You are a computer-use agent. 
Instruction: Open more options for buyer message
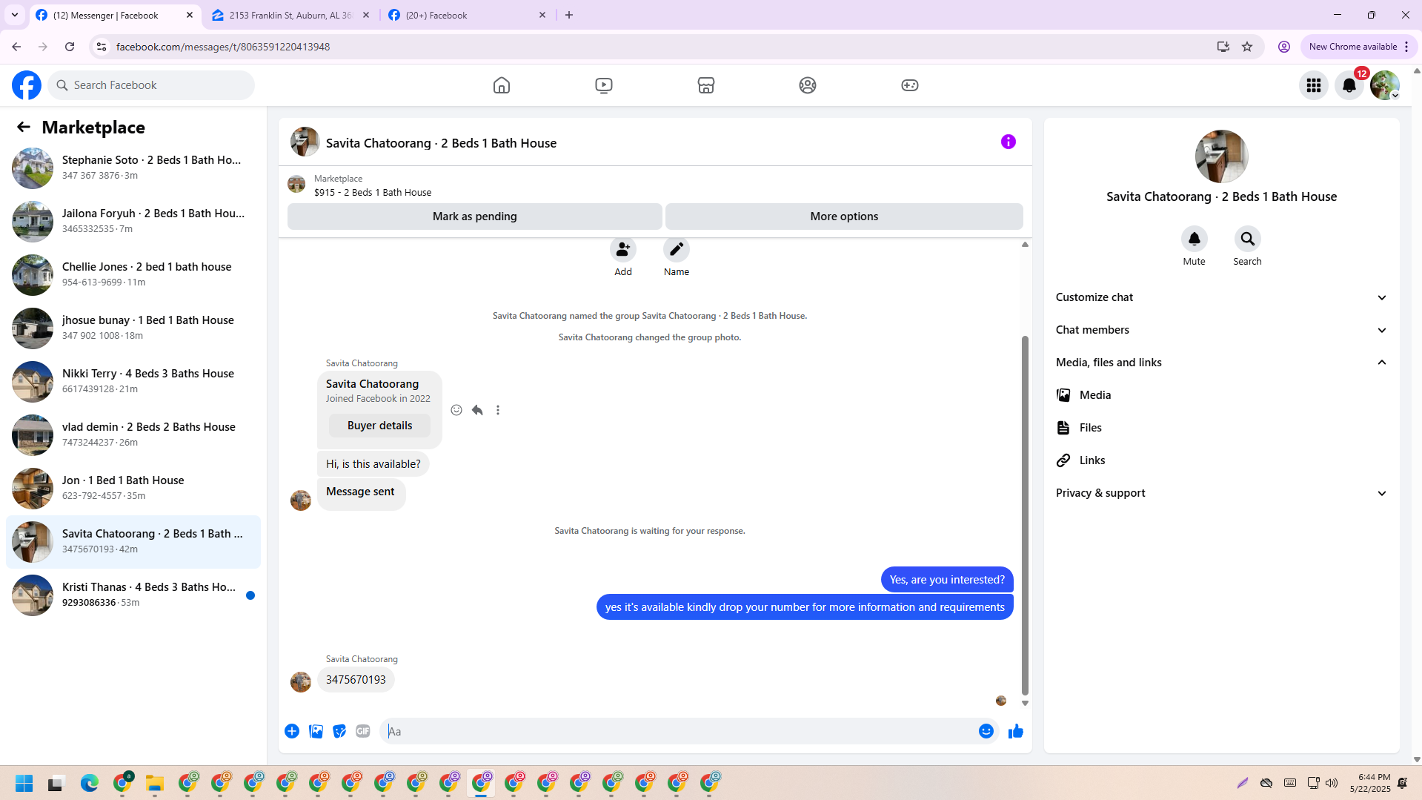498,410
